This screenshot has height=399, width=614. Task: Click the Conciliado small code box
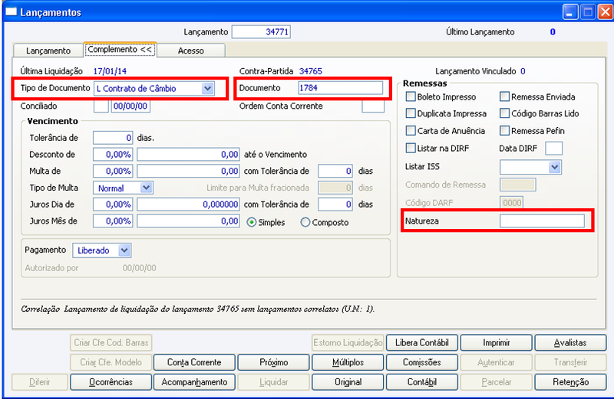pyautogui.click(x=101, y=106)
